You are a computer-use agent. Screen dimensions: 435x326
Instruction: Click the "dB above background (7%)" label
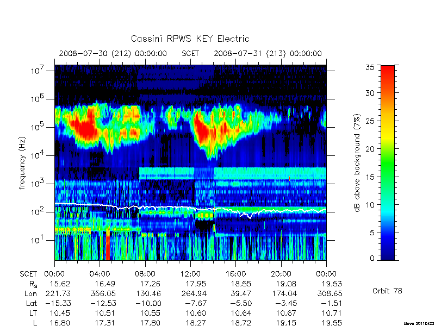[x=357, y=163]
